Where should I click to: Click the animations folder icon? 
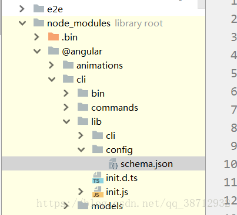[68, 65]
